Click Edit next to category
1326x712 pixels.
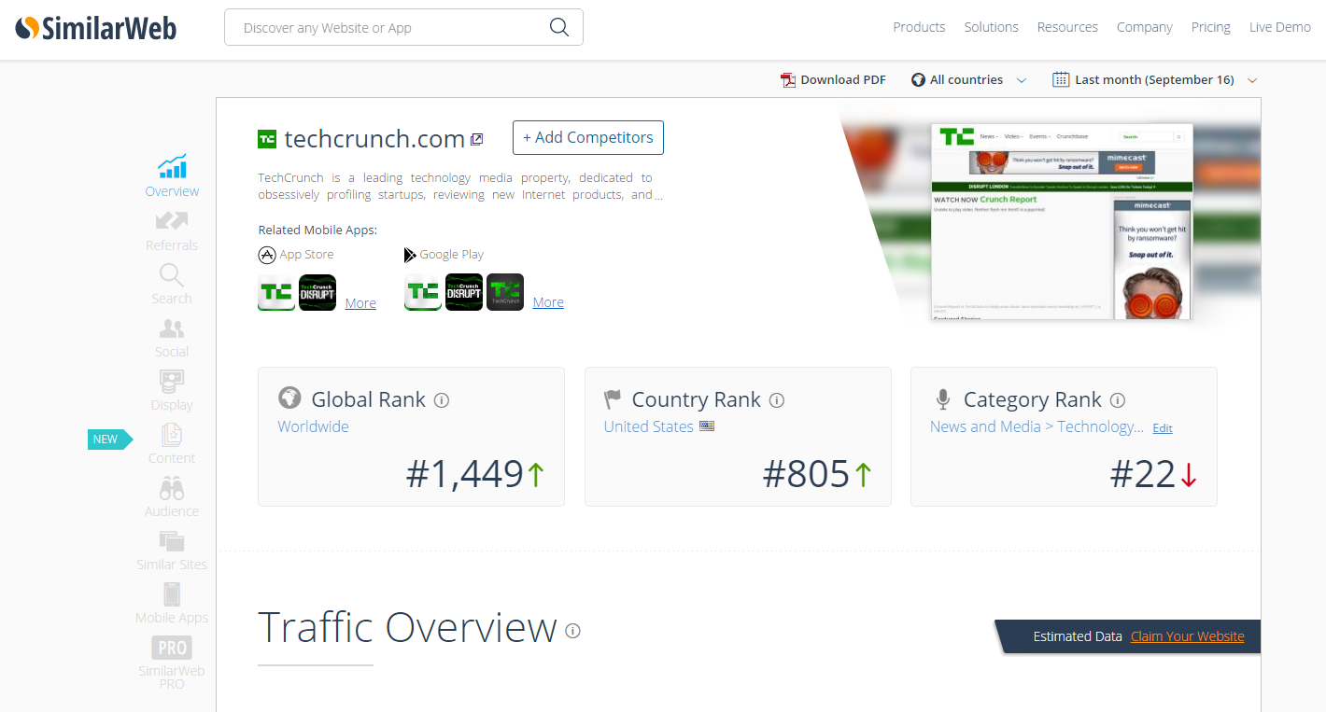[1163, 428]
